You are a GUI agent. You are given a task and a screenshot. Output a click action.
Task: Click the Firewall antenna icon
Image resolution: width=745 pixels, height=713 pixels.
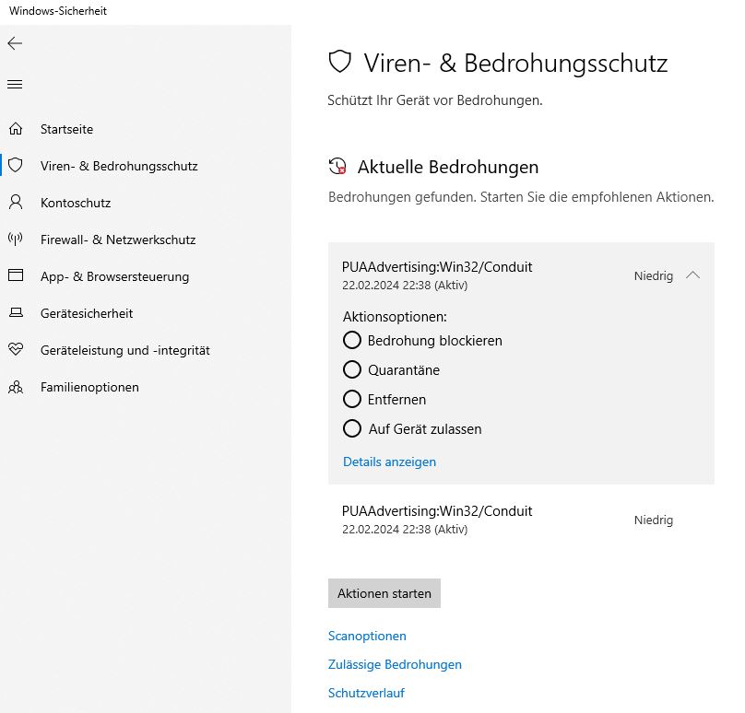point(16,240)
